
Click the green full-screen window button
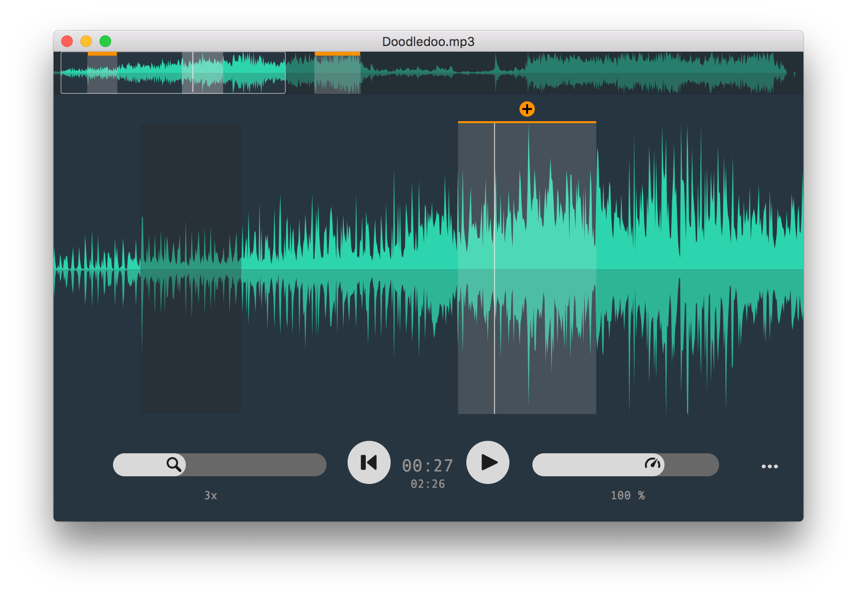(105, 42)
